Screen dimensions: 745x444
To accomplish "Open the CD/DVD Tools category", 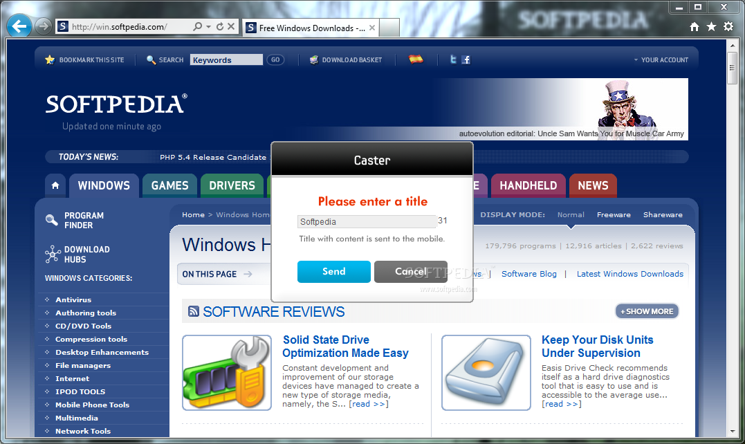I will [83, 326].
